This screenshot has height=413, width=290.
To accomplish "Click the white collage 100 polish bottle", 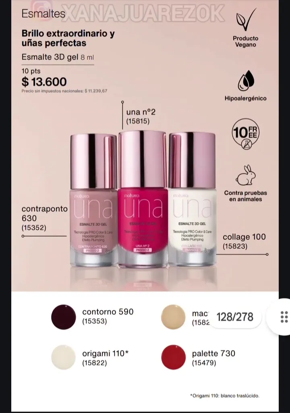I will [x=193, y=200].
